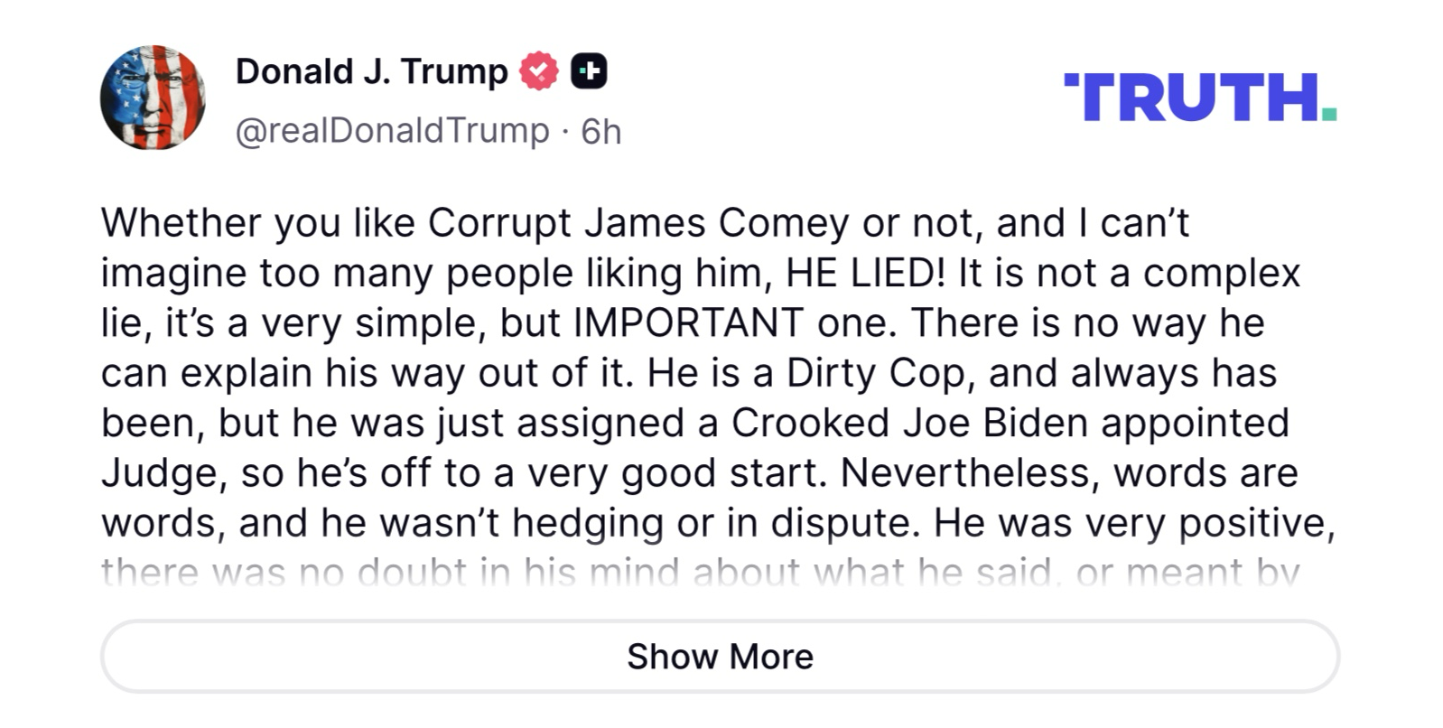1443x728 pixels.
Task: Click the black plus badge icon
Action: (589, 71)
